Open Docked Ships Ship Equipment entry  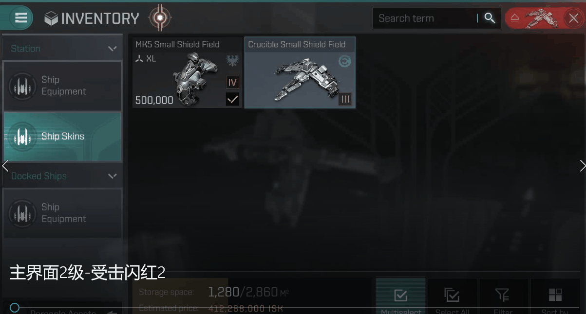point(62,213)
